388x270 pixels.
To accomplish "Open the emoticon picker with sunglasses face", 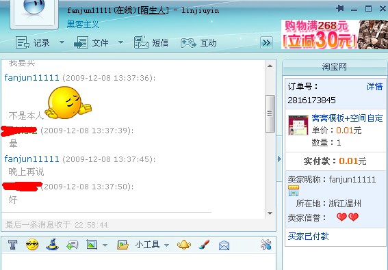I will 32,245.
